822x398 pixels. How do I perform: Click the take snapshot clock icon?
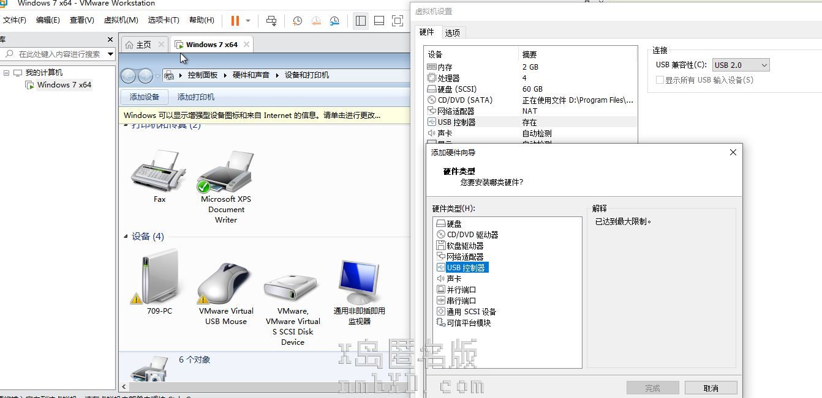[297, 21]
